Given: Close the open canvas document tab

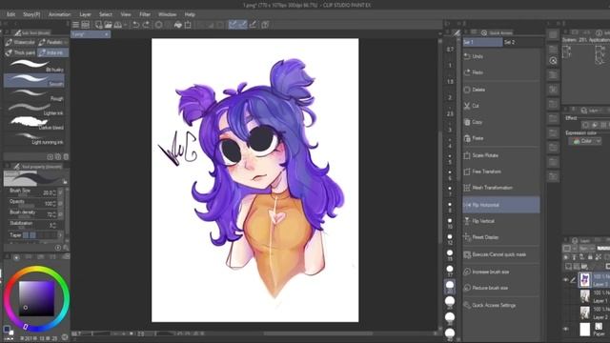Looking at the screenshot, I should [106, 34].
